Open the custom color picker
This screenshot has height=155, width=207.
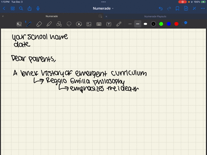[x=184, y=24]
